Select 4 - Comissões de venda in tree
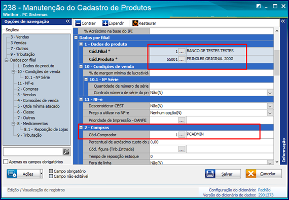Screen dimensions: 289x200 click(x=38, y=100)
